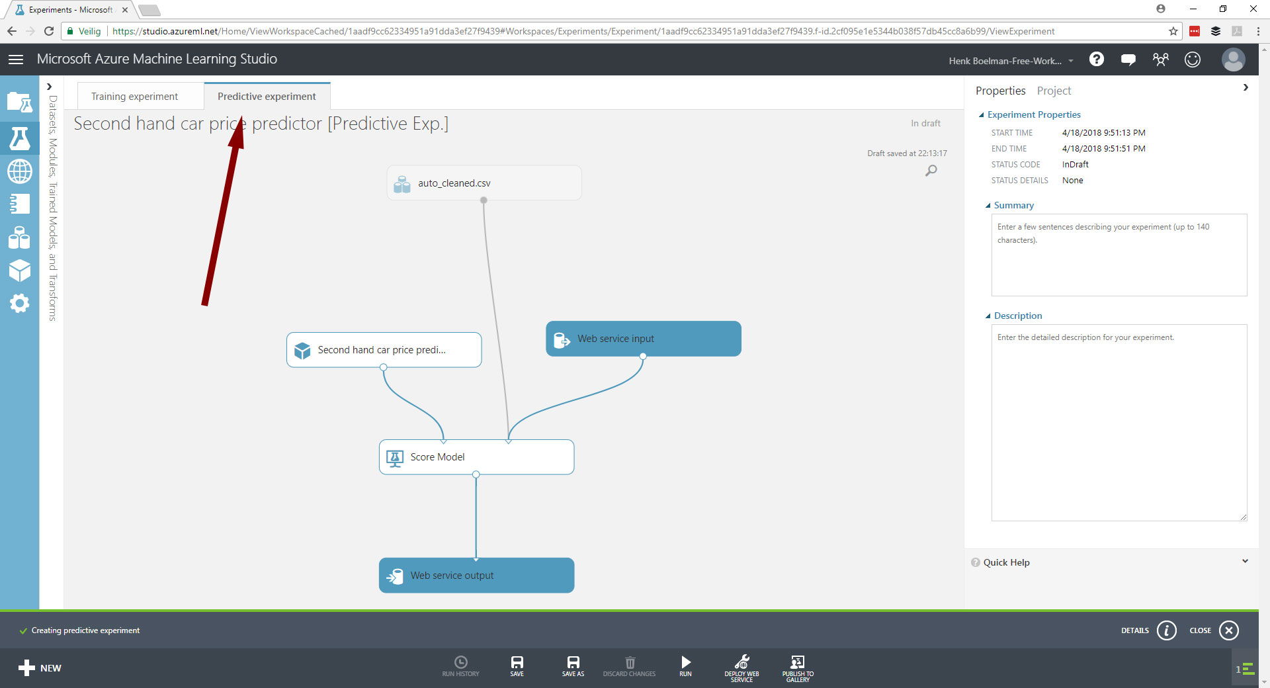This screenshot has height=688, width=1270.
Task: Collapse the Experiment Properties section
Action: click(982, 115)
